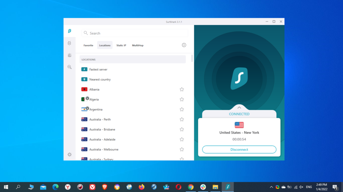
Task: Click the locations list scrollbar
Action: click(192, 59)
